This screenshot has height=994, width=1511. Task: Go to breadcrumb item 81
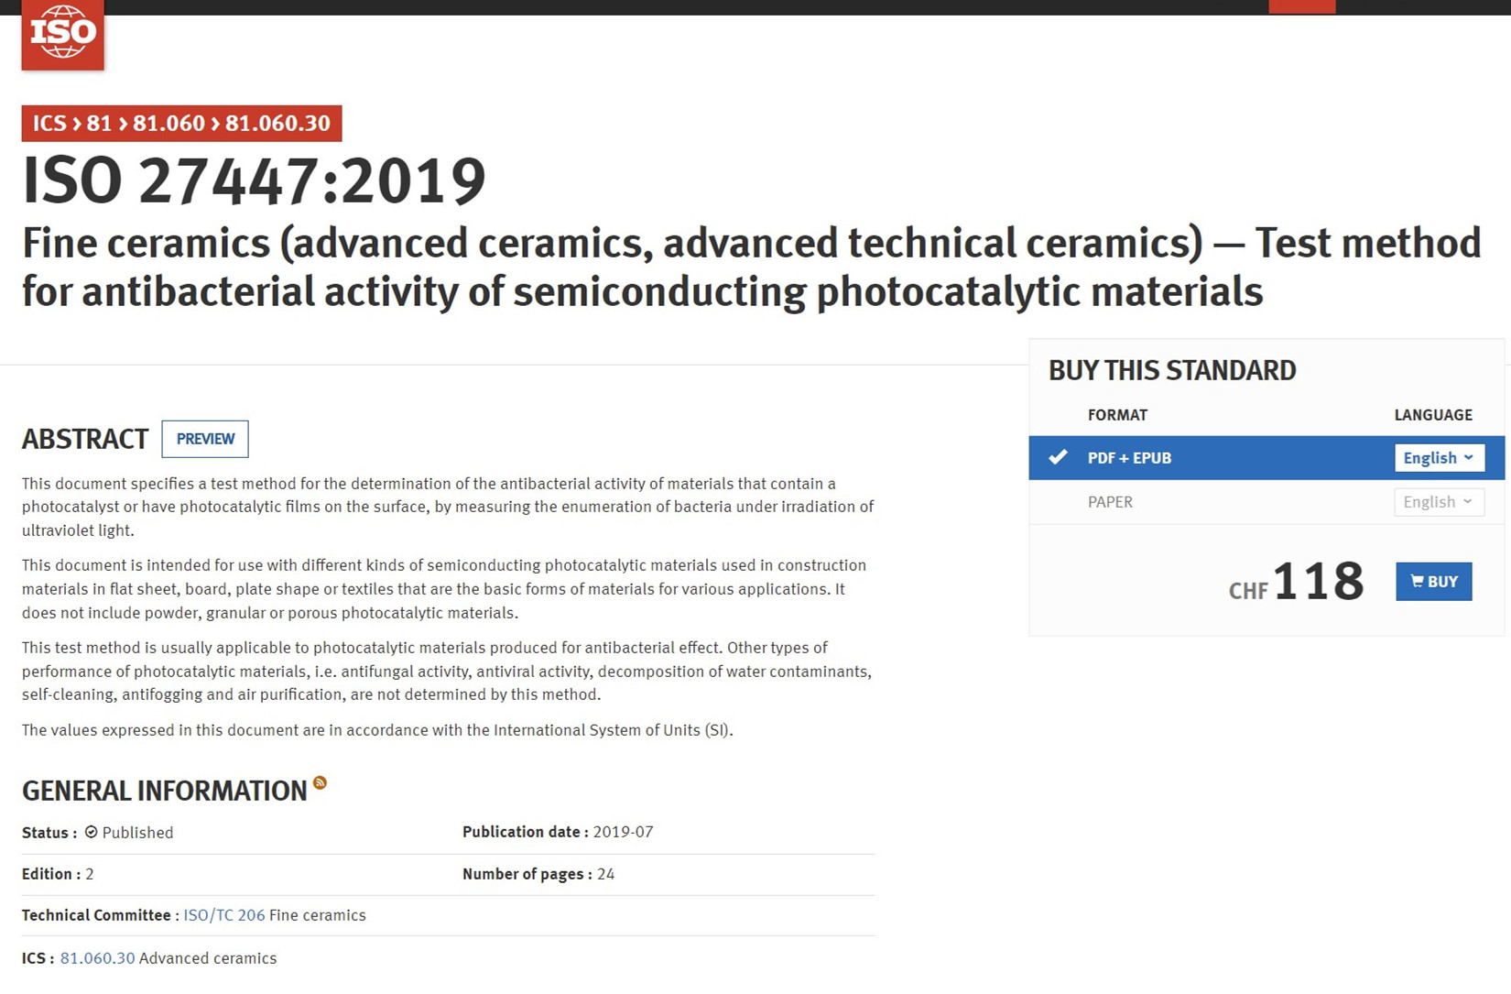(x=99, y=124)
